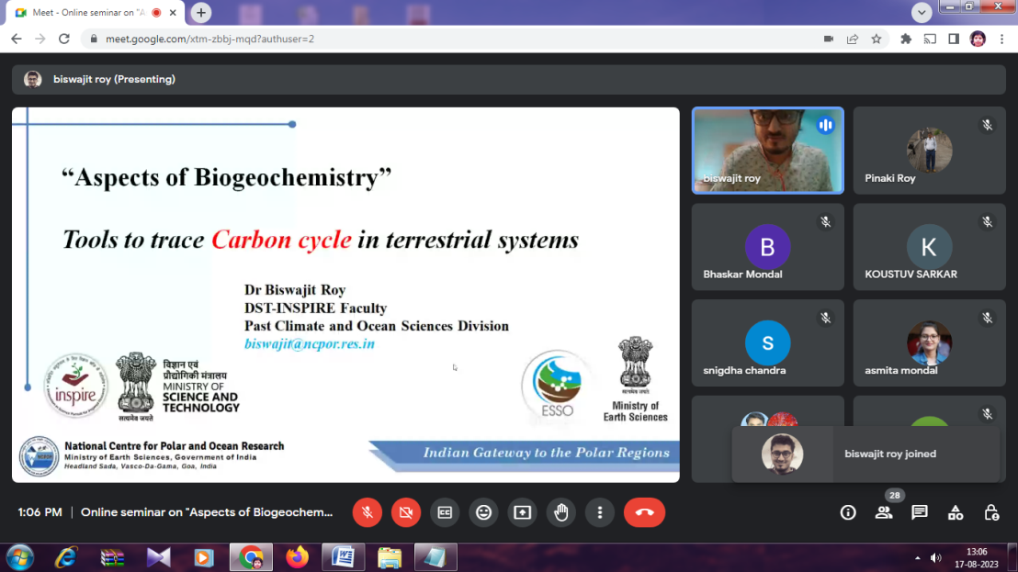Turn on the camera in Meet
This screenshot has width=1018, height=572.
406,512
